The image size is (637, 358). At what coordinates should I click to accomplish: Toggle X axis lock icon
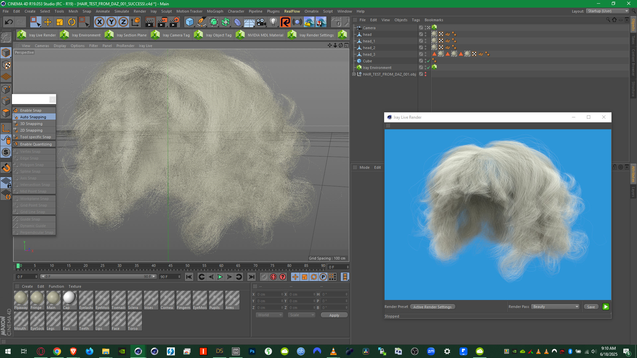[x=99, y=22]
